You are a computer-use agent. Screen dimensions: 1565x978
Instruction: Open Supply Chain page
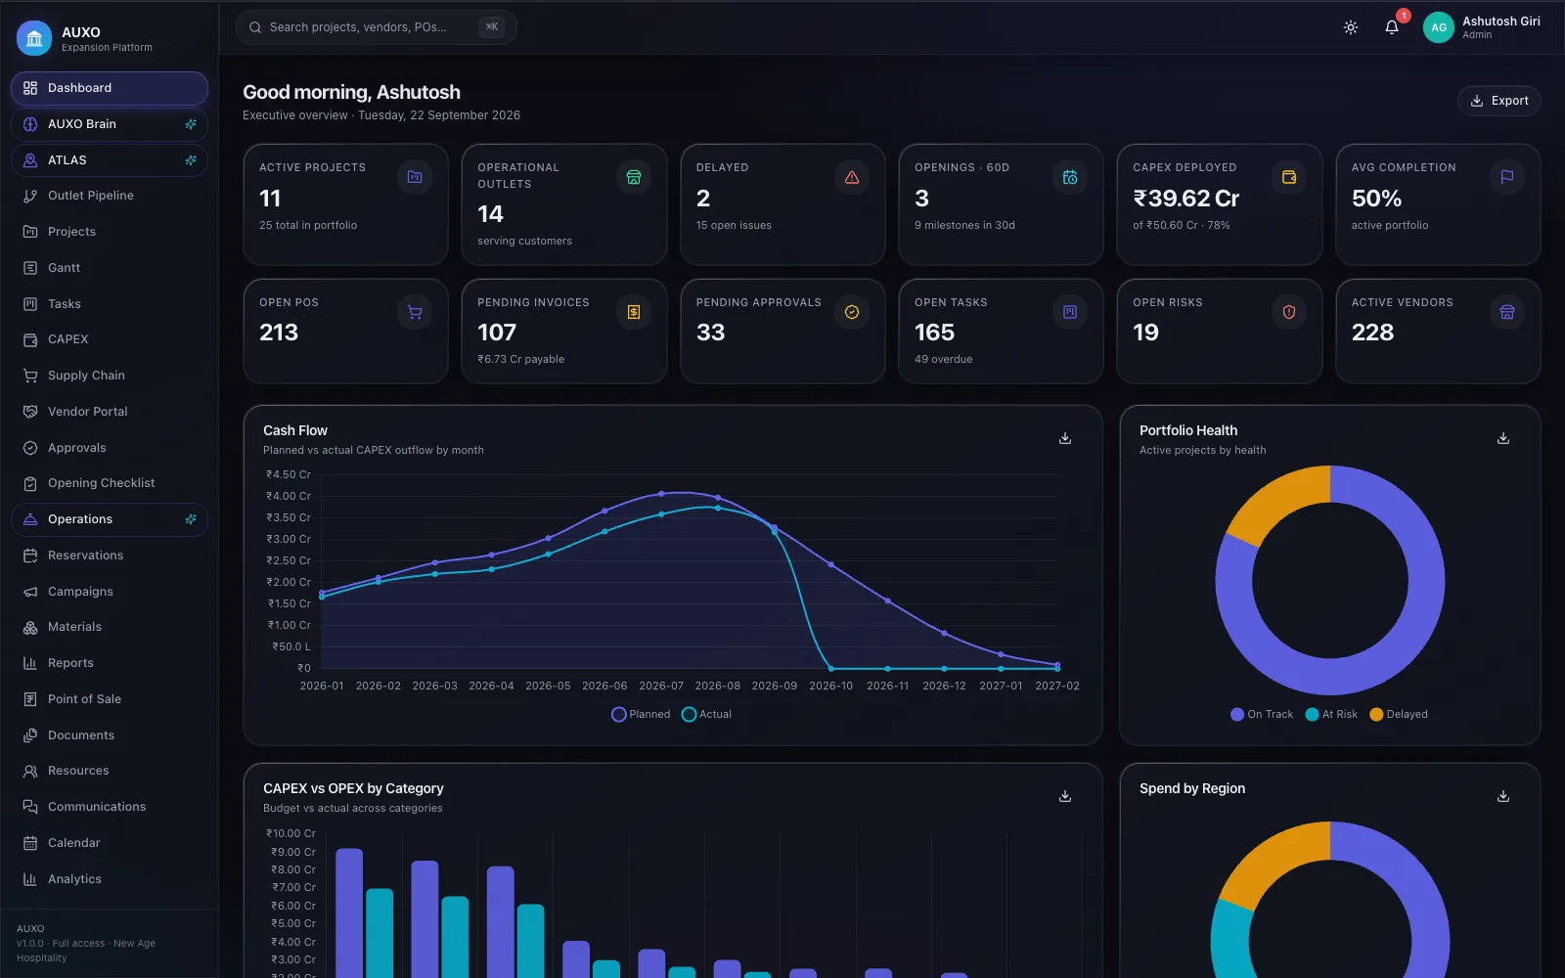[110, 376]
